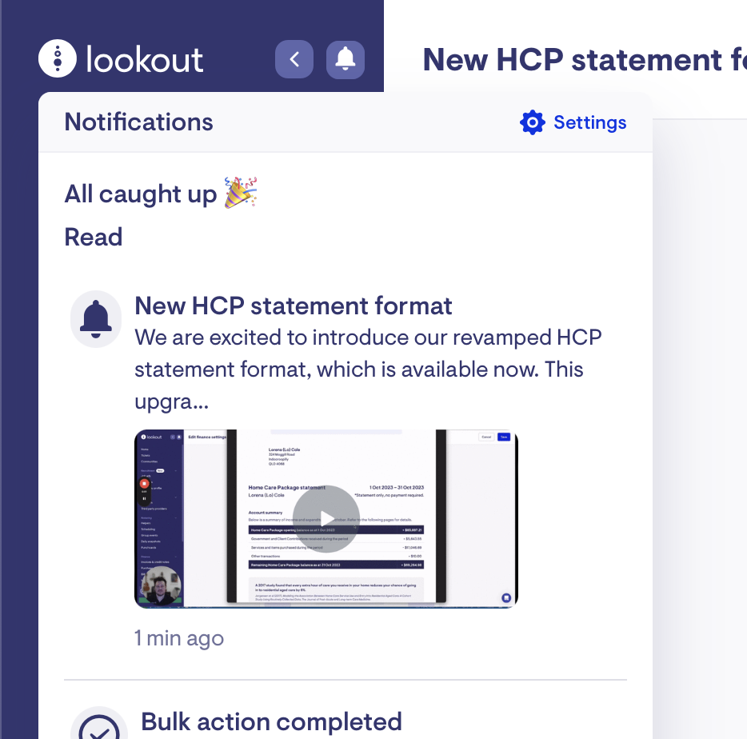Screen dimensions: 747x739
Task: Toggle the notifications bell in the header
Action: [346, 59]
